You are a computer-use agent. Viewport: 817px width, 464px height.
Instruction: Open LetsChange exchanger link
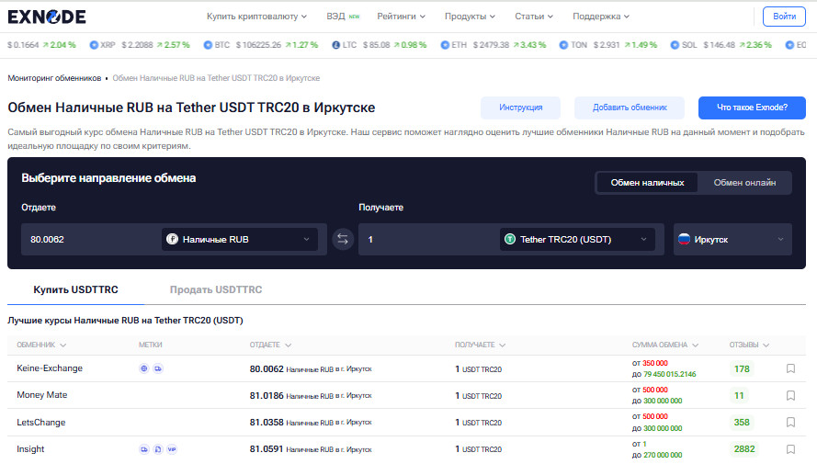41,423
